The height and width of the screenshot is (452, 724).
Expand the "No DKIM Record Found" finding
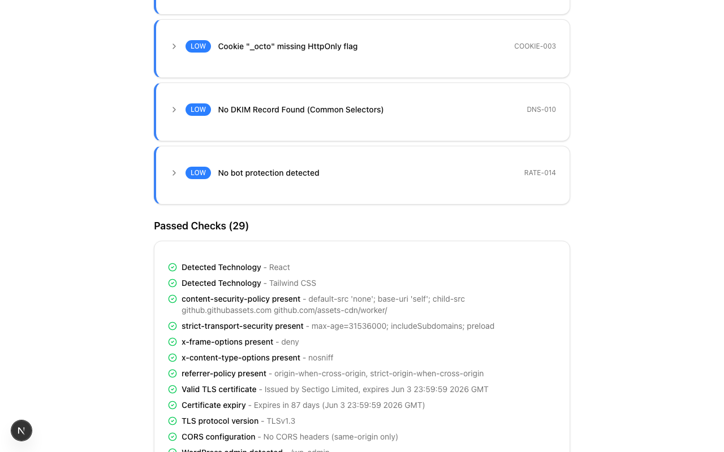click(174, 110)
